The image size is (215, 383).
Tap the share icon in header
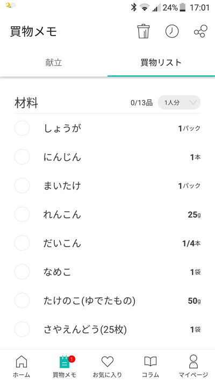coord(200,31)
